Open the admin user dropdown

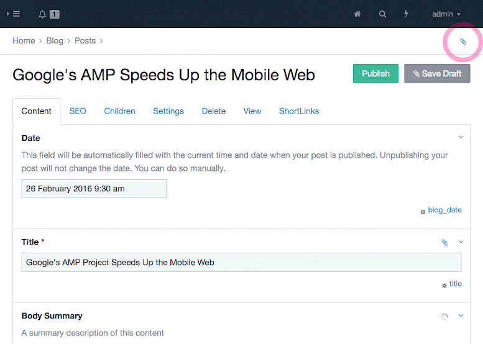pyautogui.click(x=446, y=14)
